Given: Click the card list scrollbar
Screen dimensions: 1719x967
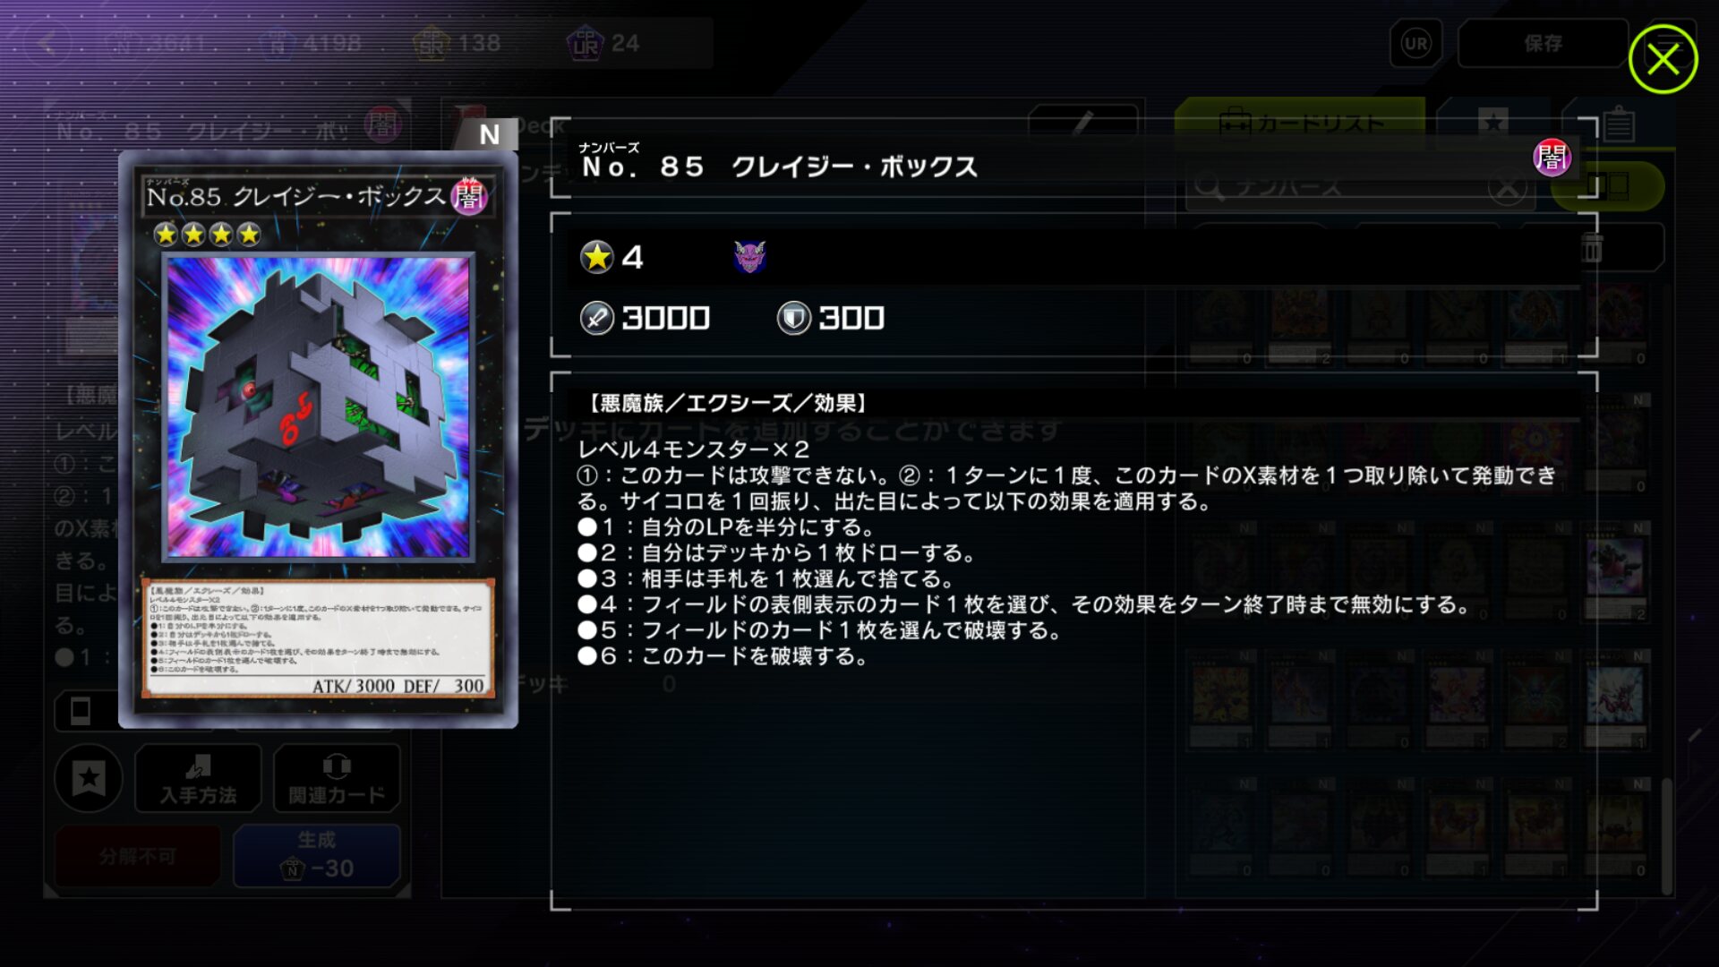Looking at the screenshot, I should pyautogui.click(x=1666, y=837).
